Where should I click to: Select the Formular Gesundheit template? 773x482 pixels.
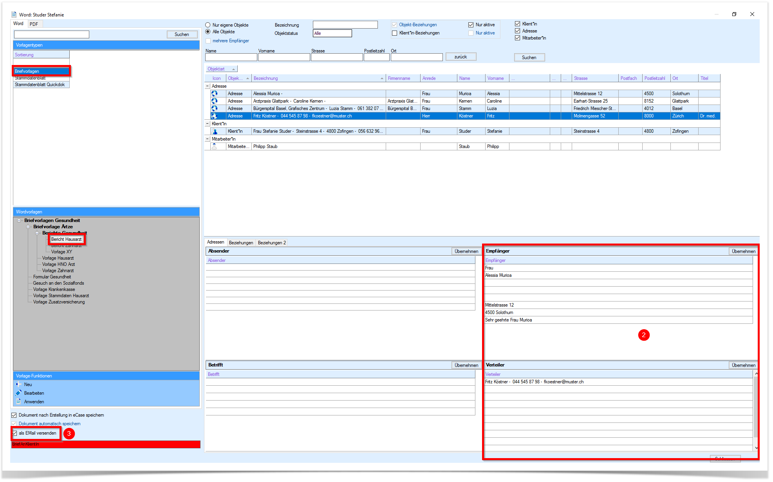pyautogui.click(x=52, y=277)
